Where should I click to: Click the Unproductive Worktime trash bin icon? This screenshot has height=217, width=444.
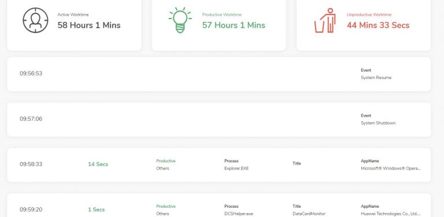coord(325,20)
